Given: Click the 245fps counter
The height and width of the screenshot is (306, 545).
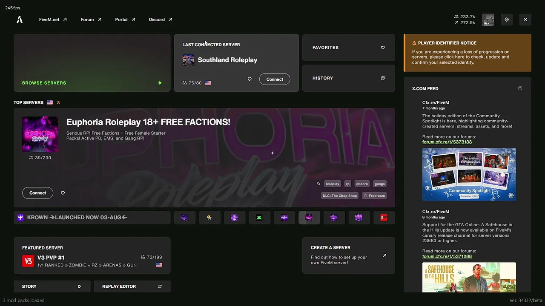Looking at the screenshot, I should click(x=13, y=8).
